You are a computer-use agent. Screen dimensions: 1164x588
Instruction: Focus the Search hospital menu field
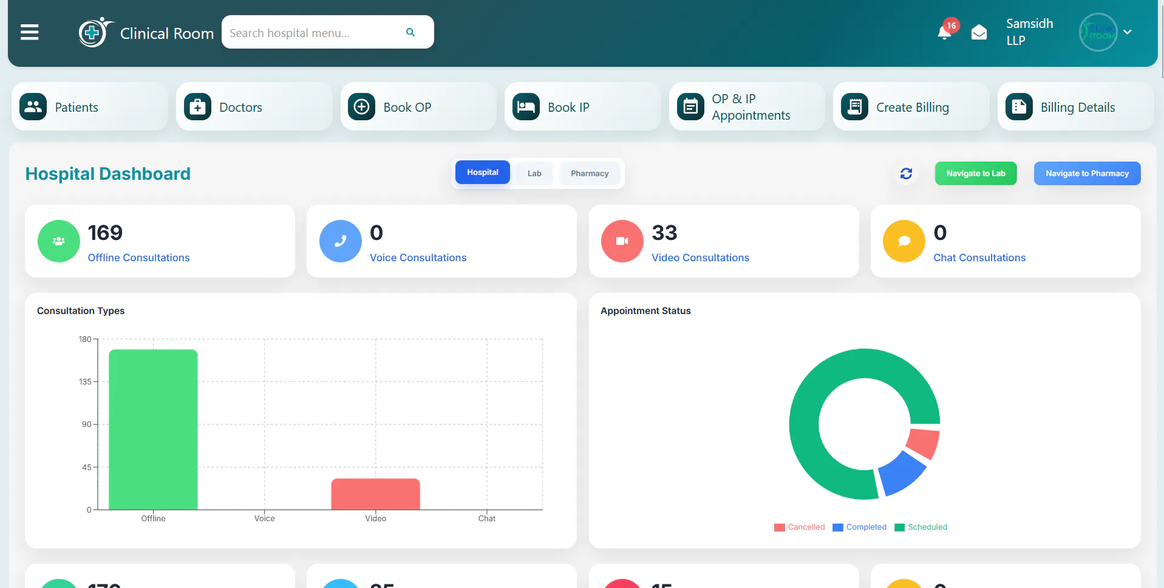(327, 32)
